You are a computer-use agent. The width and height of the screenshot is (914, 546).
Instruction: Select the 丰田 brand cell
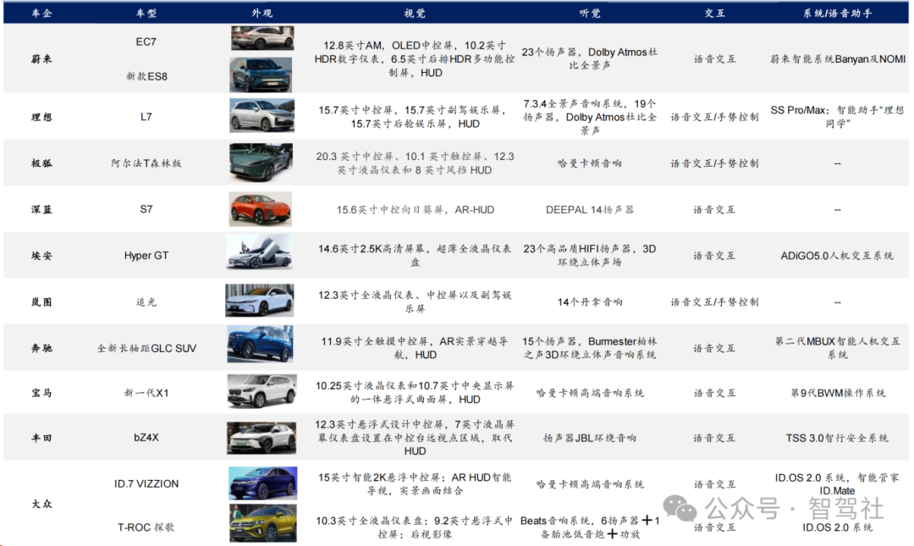[41, 438]
